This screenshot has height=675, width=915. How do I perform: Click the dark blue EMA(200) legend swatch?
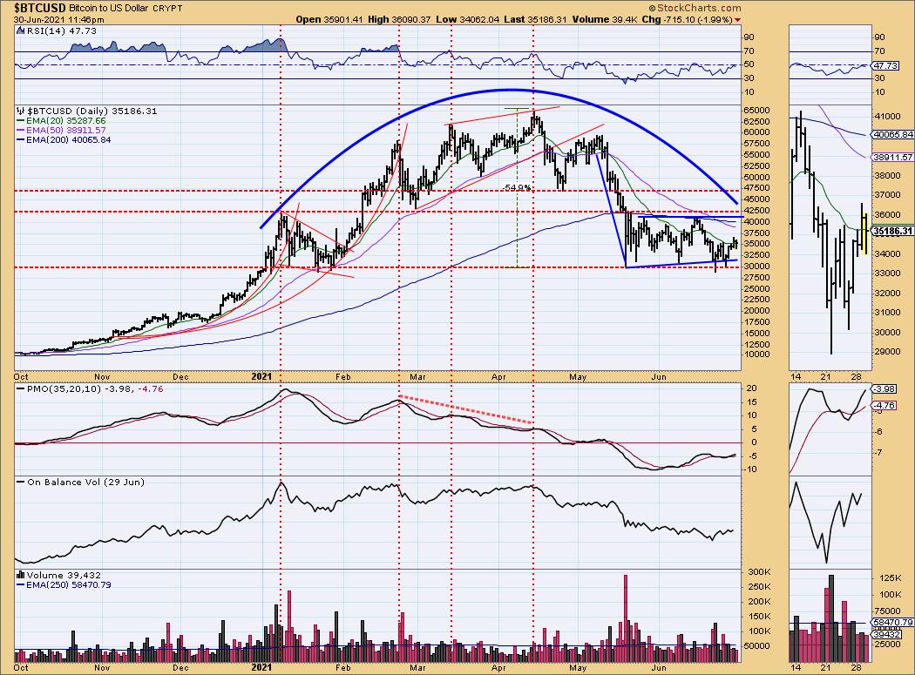click(x=20, y=140)
